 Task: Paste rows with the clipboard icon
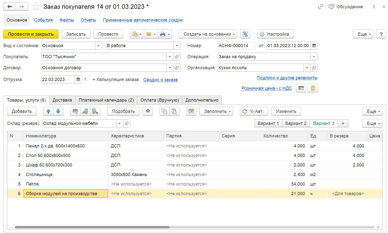tap(174, 111)
